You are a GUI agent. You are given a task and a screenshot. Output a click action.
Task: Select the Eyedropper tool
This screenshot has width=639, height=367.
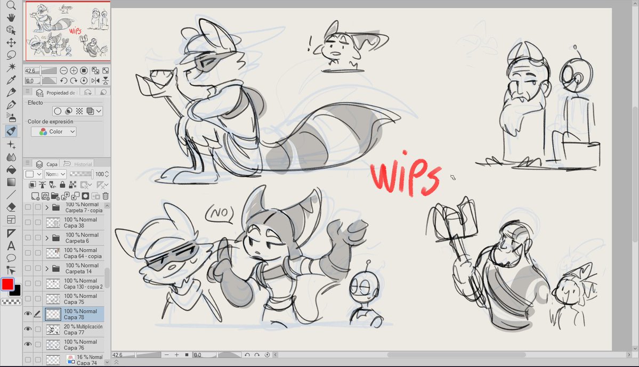(x=11, y=80)
